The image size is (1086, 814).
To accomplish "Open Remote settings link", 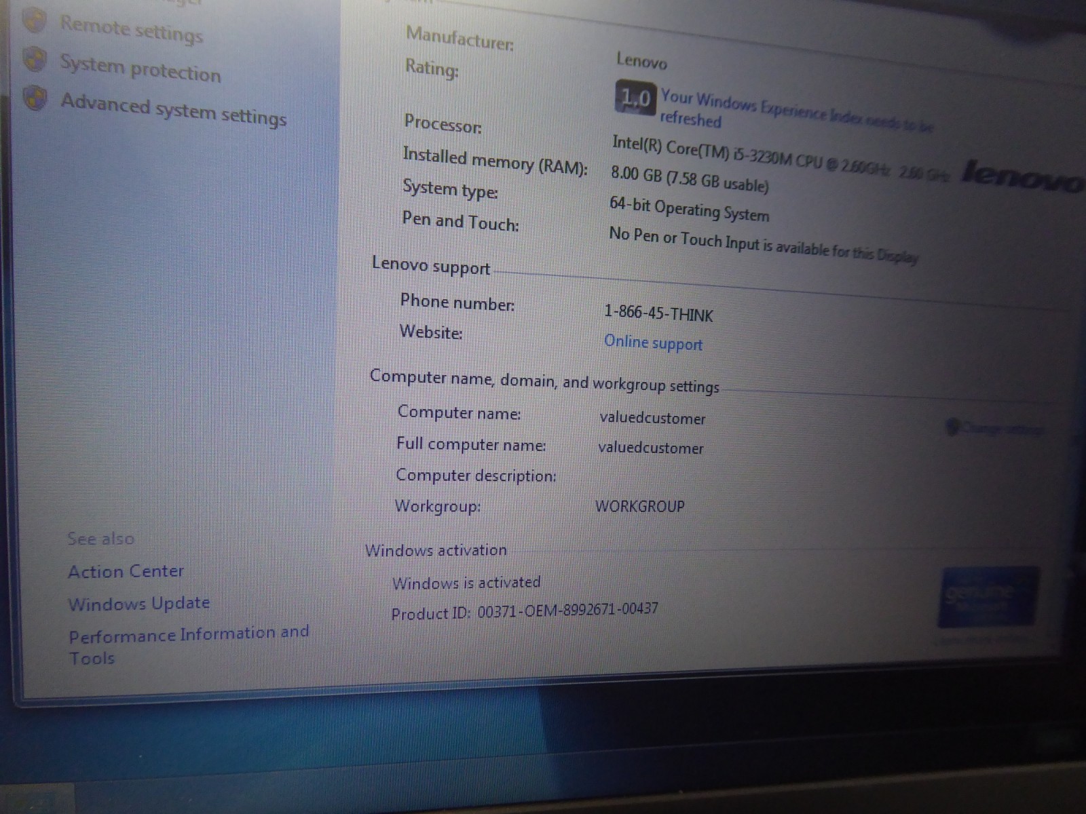I will [131, 29].
